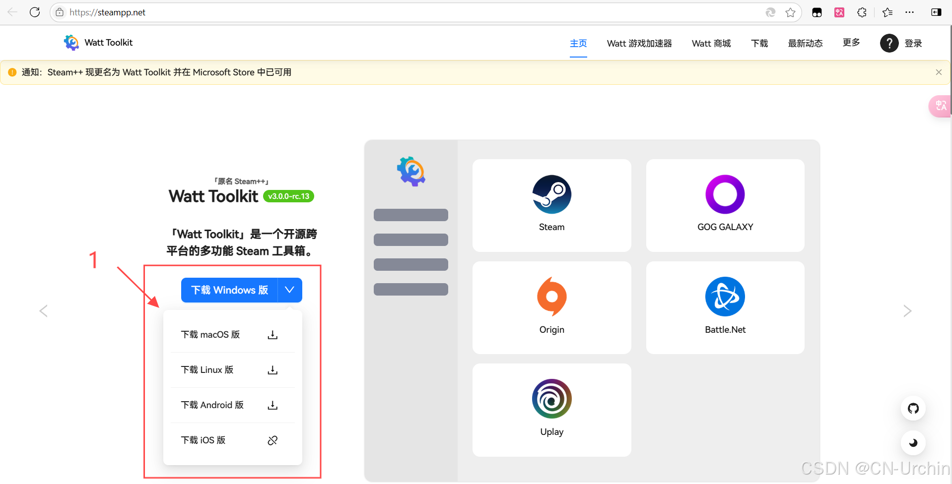Click the question mark avatar icon
This screenshot has width=952, height=484.
click(x=889, y=43)
